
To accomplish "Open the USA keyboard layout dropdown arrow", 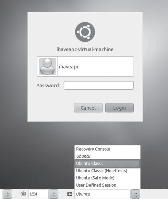I will click(54, 194).
